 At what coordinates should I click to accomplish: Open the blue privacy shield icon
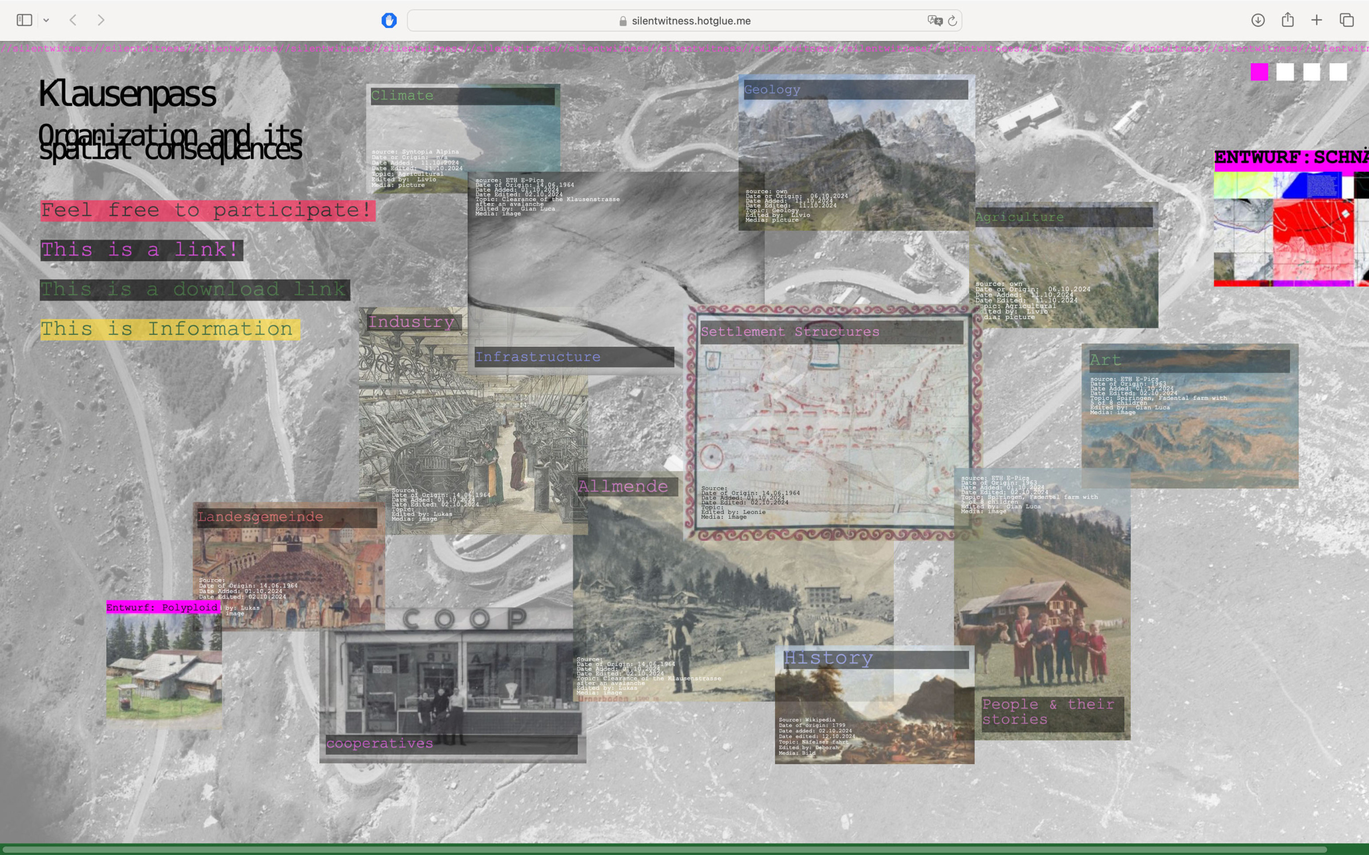coord(389,21)
